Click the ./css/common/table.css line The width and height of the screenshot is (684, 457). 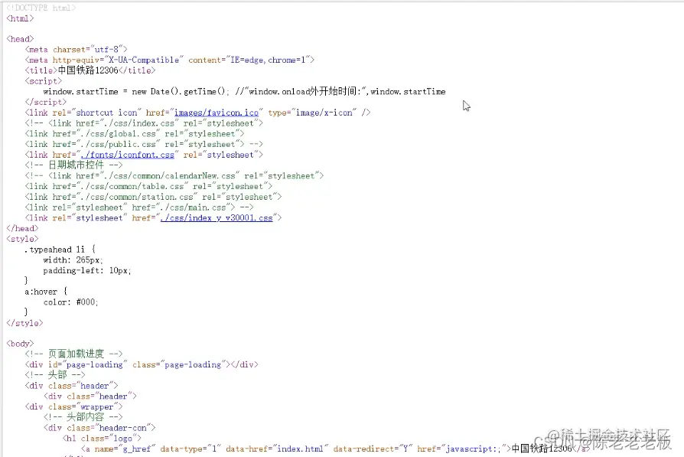click(148, 186)
